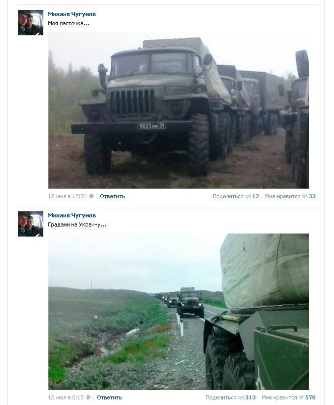Click the megaphone share icon showing 12
The height and width of the screenshot is (405, 334).
tap(248, 197)
